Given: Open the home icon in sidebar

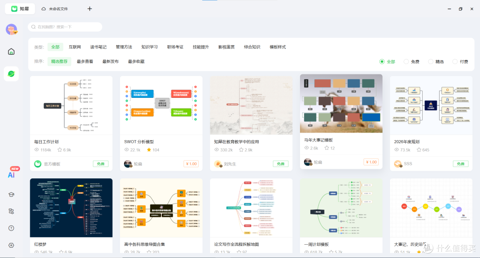Looking at the screenshot, I should (x=11, y=52).
